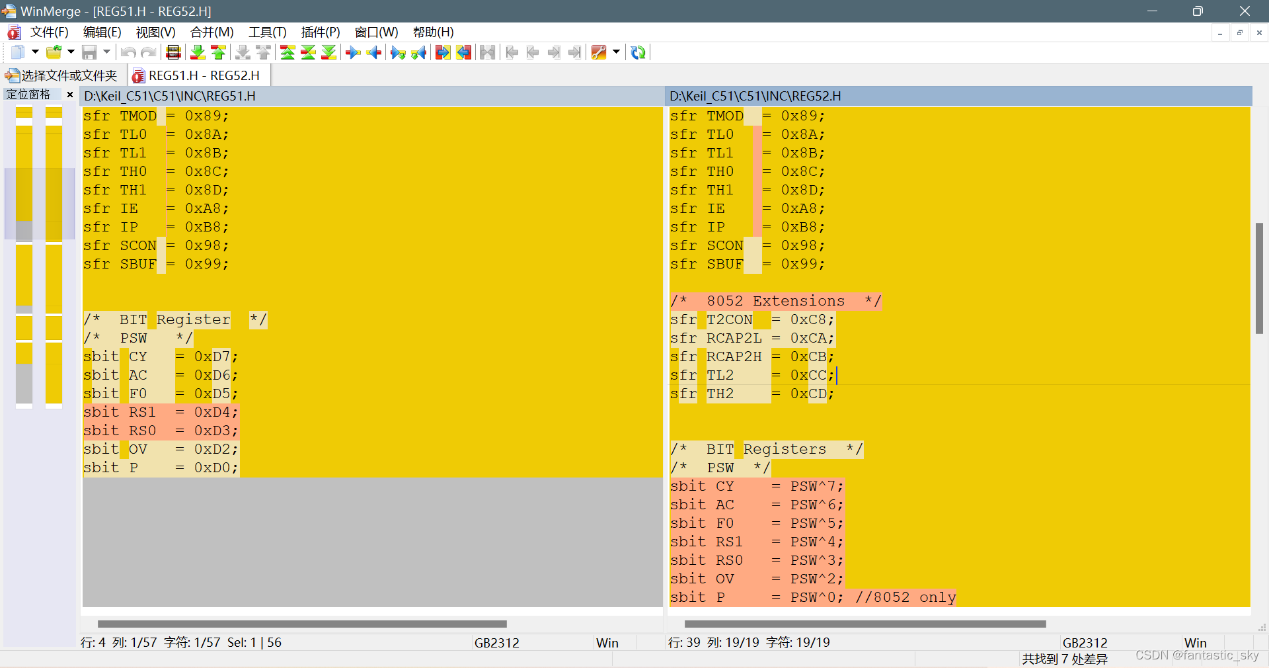Click line 'sbit RS1 = 0xD4;' in left pane

161,412
